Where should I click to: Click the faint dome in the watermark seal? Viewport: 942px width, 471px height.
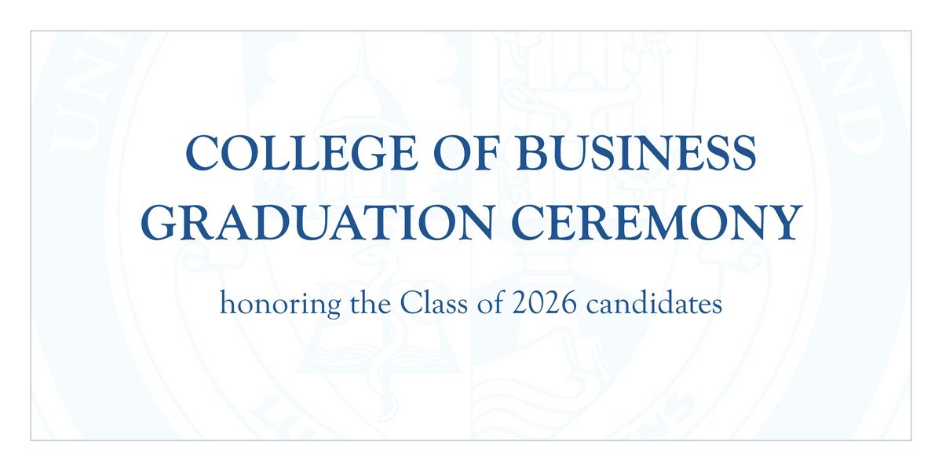point(361,94)
